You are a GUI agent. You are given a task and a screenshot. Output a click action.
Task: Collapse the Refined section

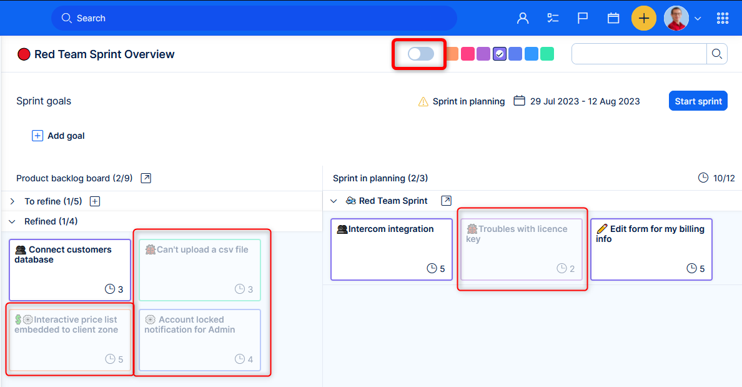tap(12, 221)
